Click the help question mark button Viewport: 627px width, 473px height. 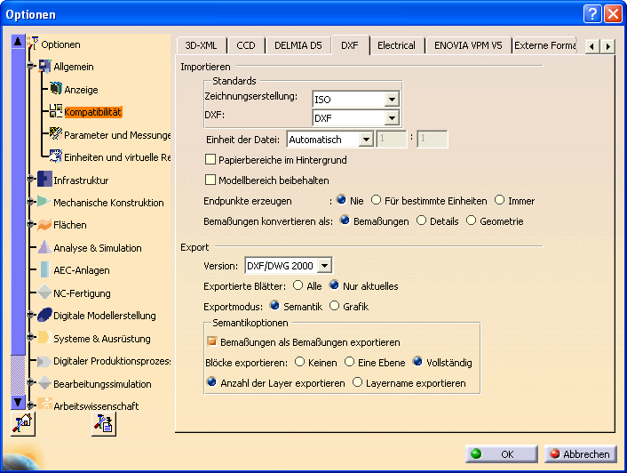[x=592, y=13]
